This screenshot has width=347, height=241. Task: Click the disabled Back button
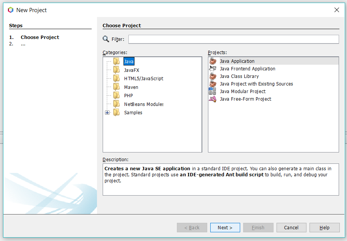192,227
